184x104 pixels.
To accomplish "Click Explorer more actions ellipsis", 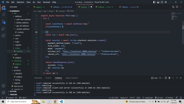I will coord(28,7).
